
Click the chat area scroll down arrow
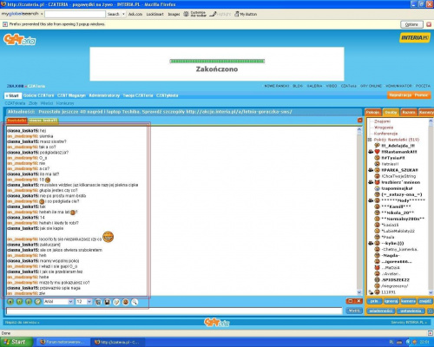point(359,292)
